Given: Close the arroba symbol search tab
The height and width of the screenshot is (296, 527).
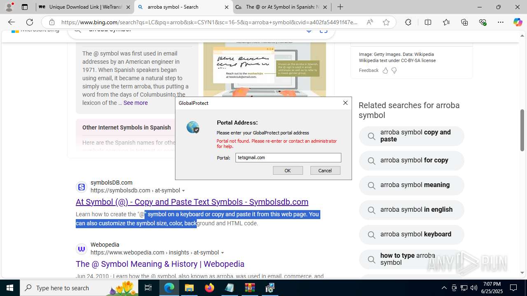Looking at the screenshot, I should point(226,7).
